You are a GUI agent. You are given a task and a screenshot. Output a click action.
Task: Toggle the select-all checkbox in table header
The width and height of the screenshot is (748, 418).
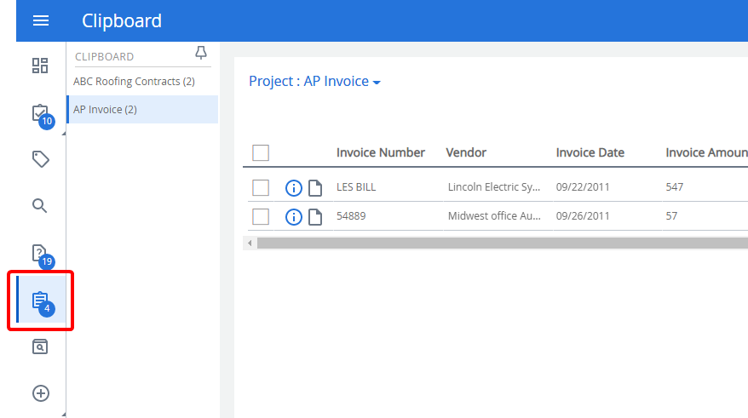tap(261, 153)
